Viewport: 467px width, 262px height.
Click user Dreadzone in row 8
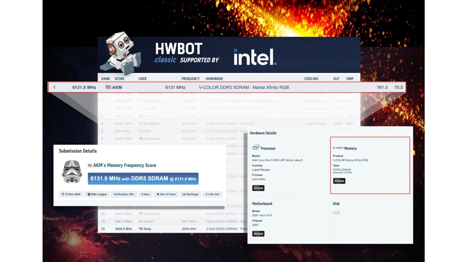click(152, 138)
